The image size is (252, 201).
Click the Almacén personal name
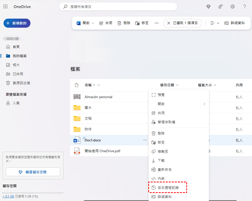pos(98,97)
